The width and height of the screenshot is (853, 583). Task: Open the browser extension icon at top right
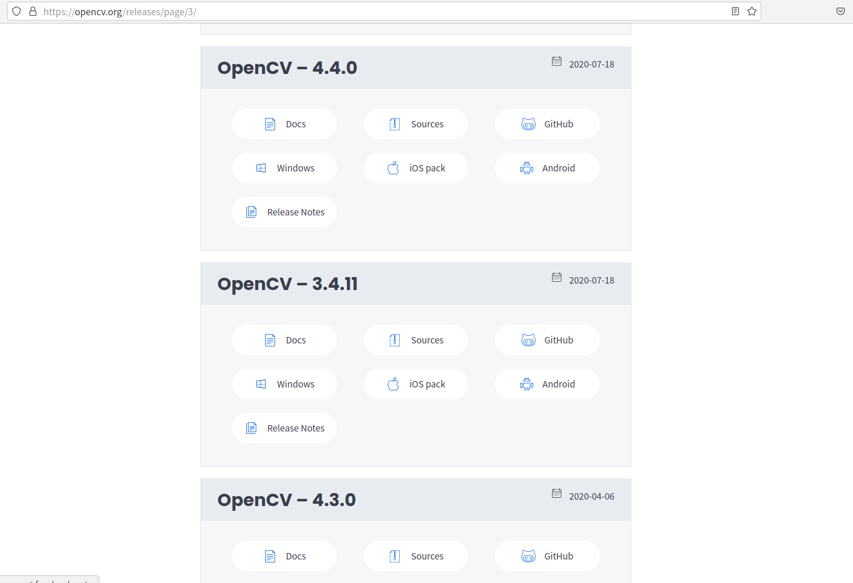pyautogui.click(x=840, y=11)
